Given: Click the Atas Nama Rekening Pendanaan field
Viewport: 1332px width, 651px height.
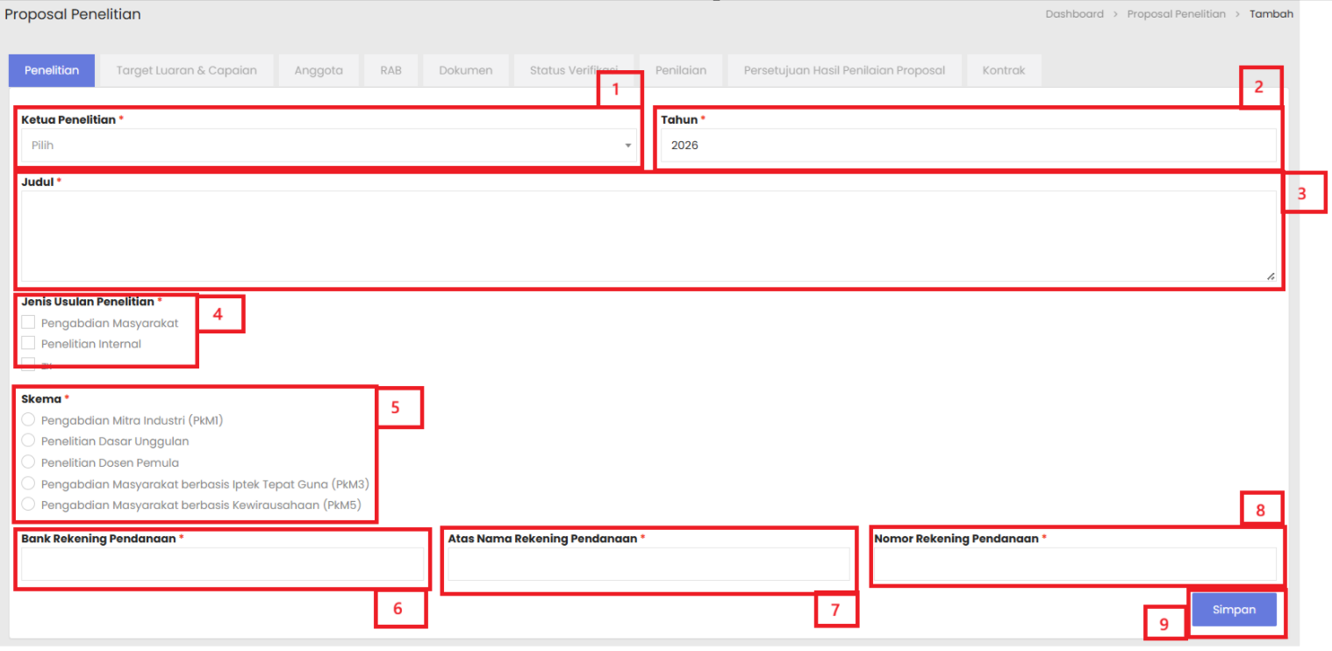Looking at the screenshot, I should tap(648, 564).
